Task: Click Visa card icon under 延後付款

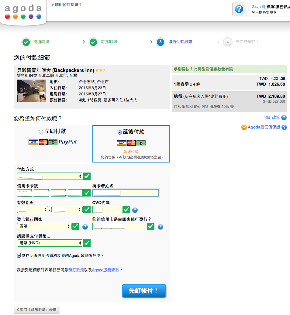Action: (121, 143)
